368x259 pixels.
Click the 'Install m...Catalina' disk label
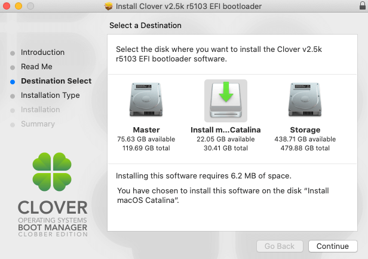226,130
